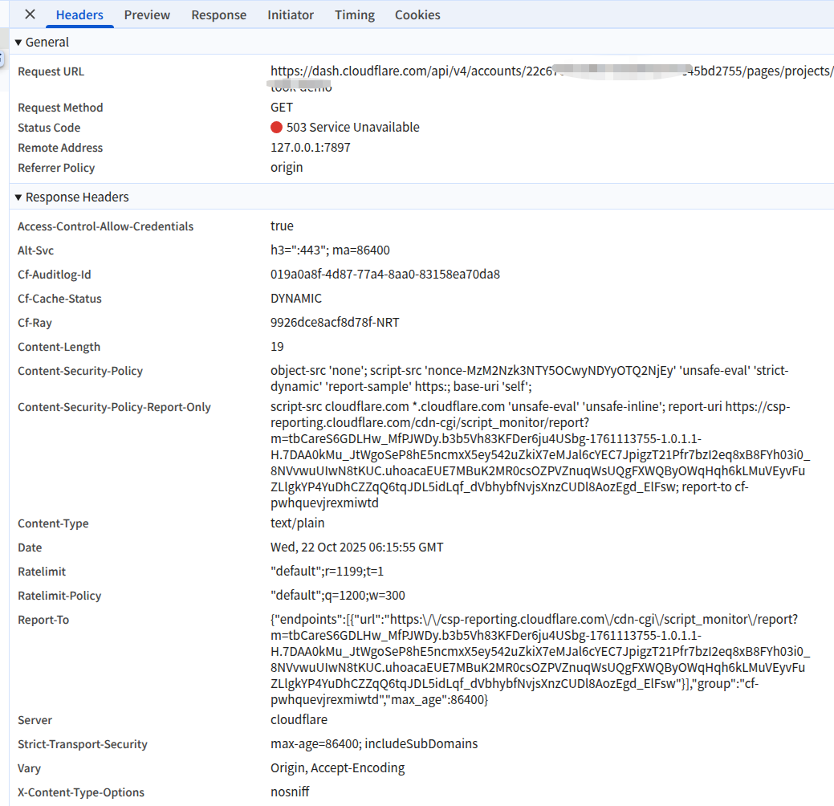834x806 pixels.
Task: Collapse the General section
Action: (18, 43)
